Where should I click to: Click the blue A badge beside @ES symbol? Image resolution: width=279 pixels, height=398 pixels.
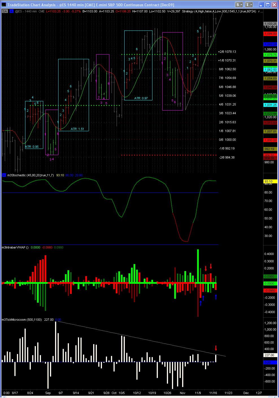[x=11, y=11]
